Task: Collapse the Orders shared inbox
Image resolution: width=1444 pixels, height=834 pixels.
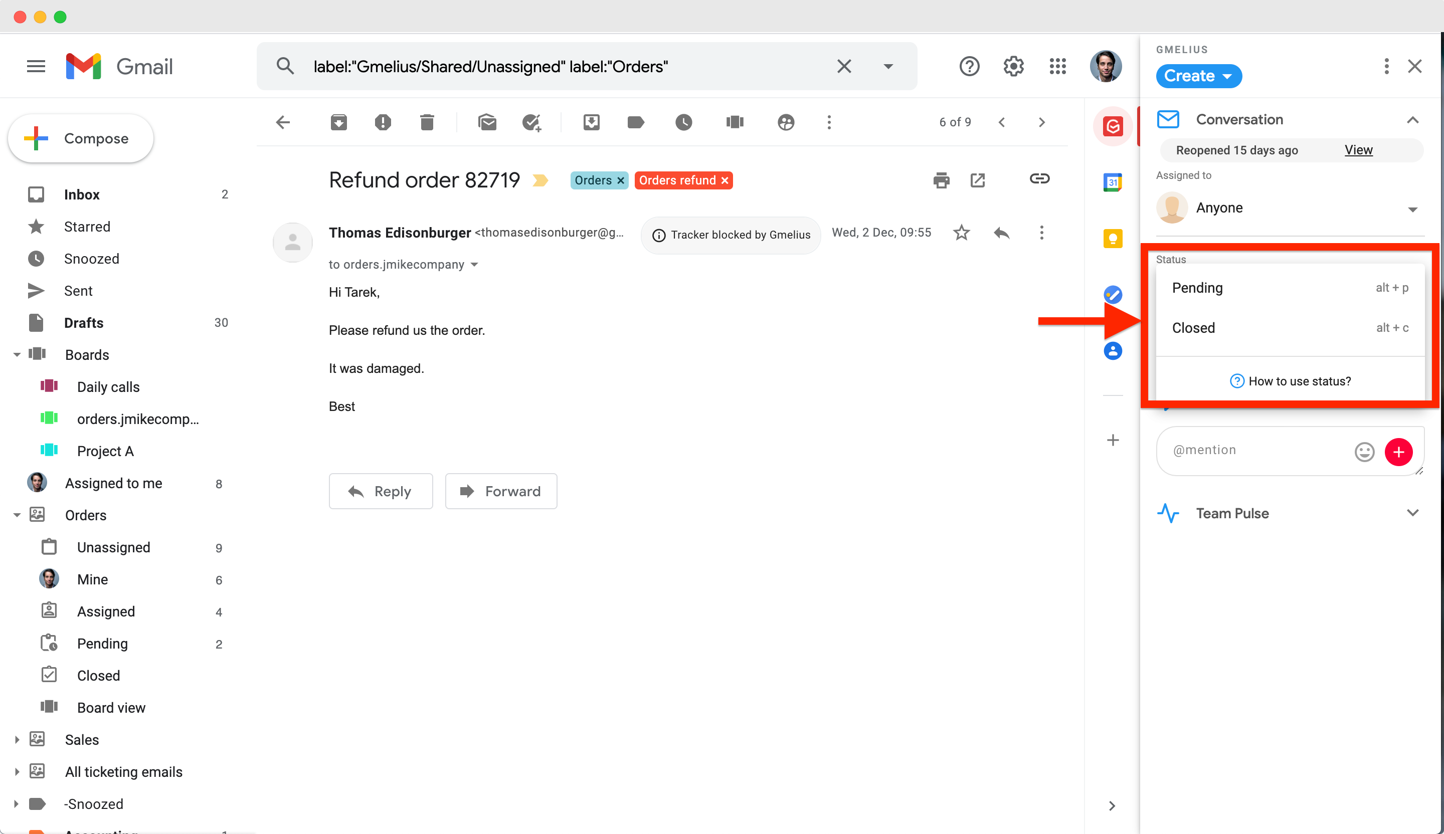Action: coord(17,516)
